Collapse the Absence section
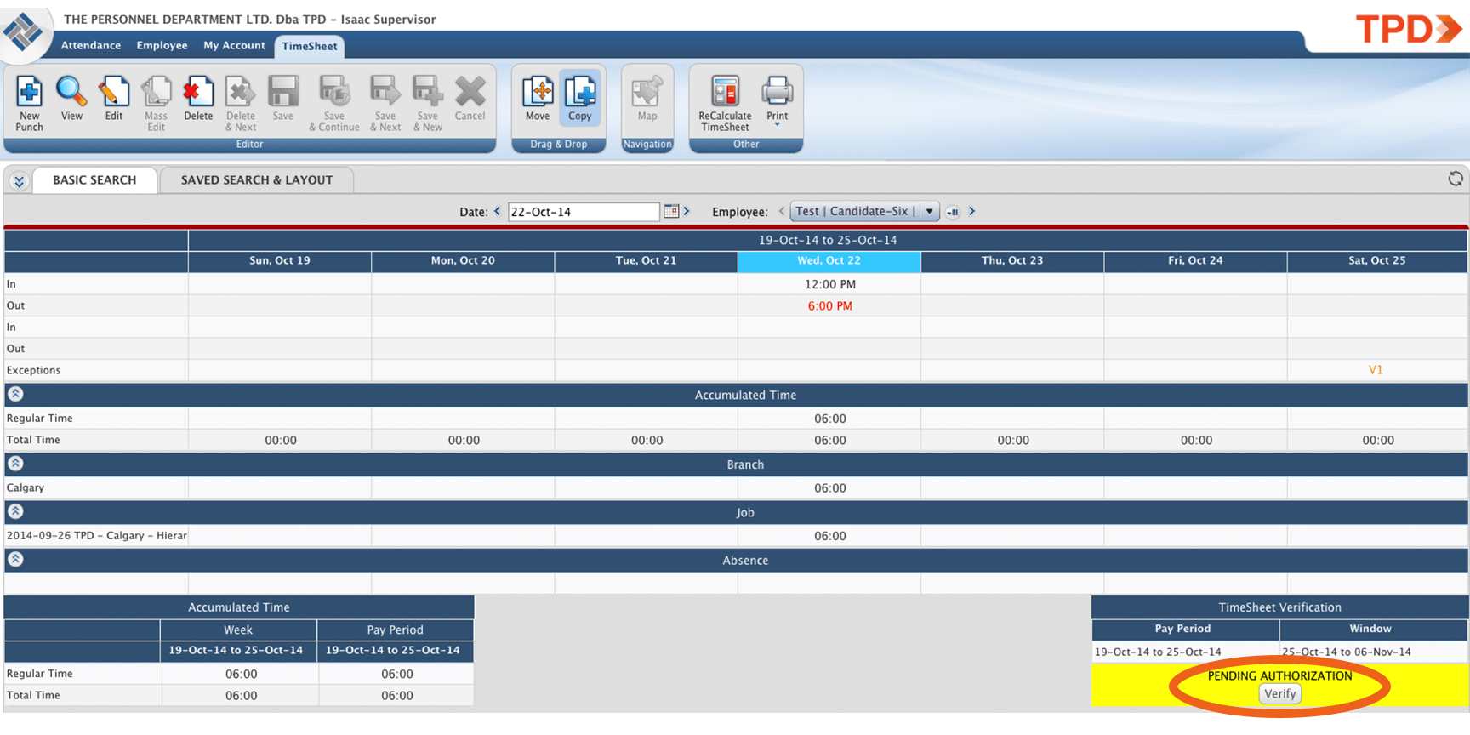Image resolution: width=1470 pixels, height=735 pixels. 15,559
